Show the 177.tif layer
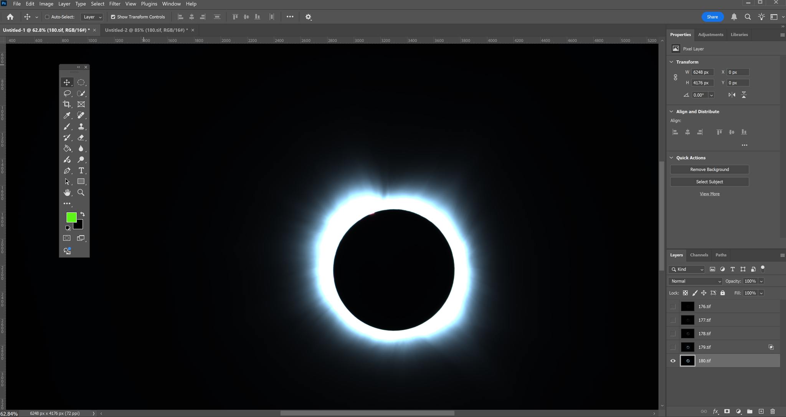 (x=673, y=320)
